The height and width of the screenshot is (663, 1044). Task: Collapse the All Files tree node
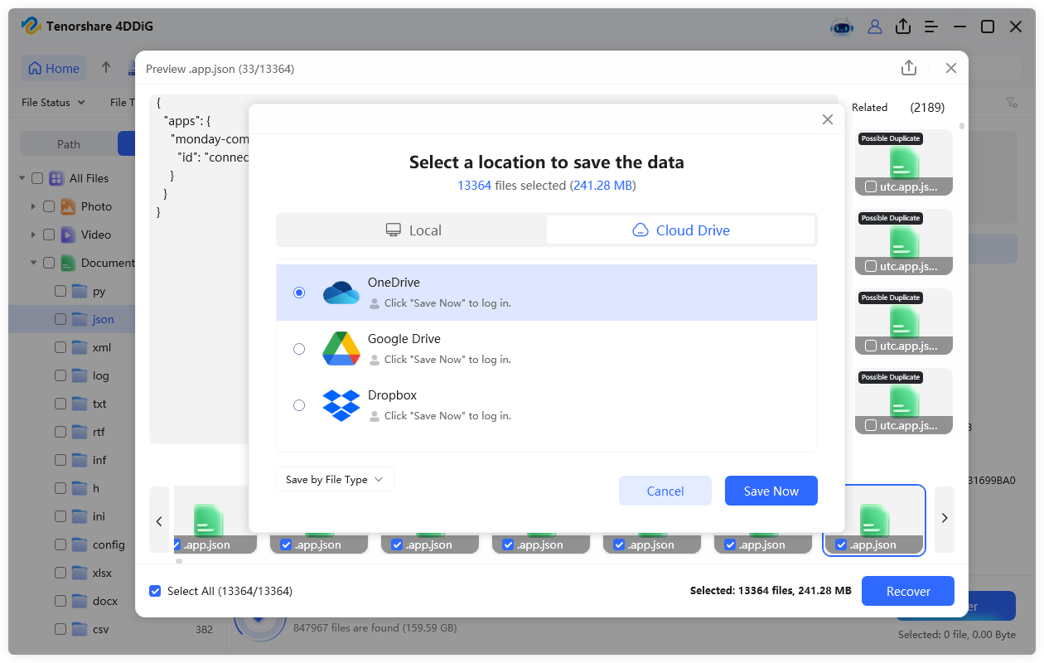click(x=21, y=178)
